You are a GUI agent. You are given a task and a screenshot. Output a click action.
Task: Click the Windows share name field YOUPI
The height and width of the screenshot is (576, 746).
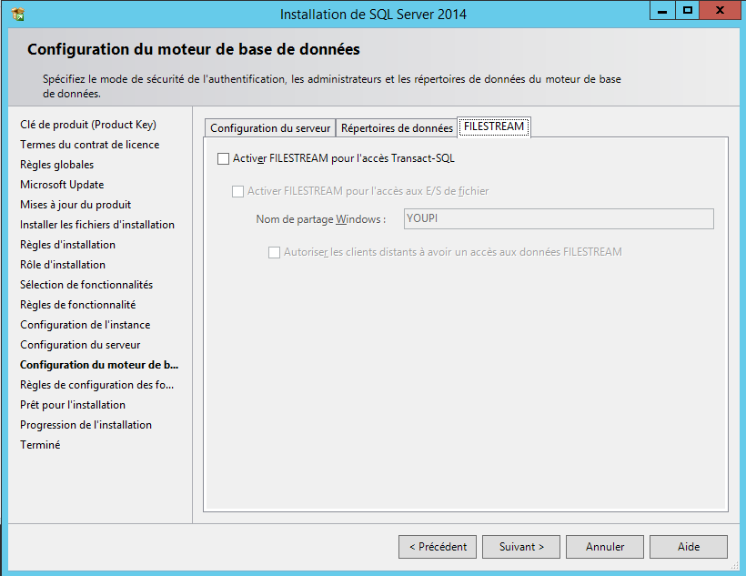coord(559,218)
